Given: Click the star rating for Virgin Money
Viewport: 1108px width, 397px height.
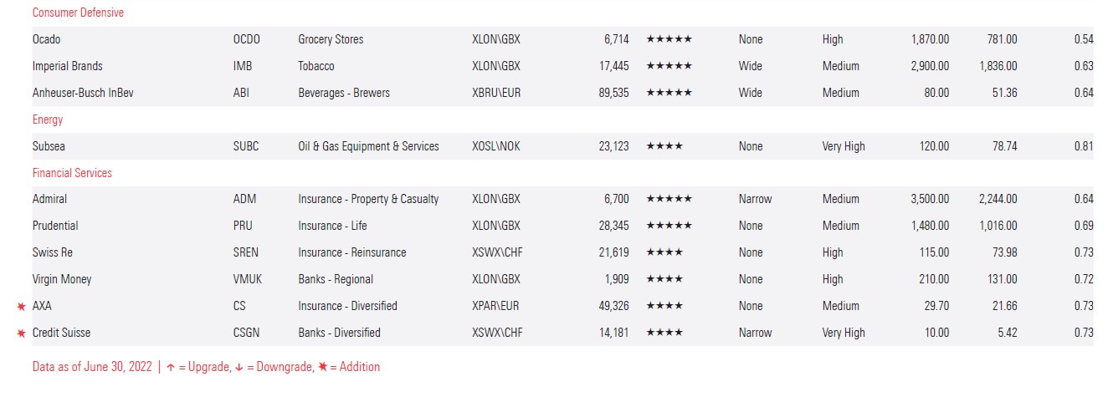Looking at the screenshot, I should (x=664, y=279).
